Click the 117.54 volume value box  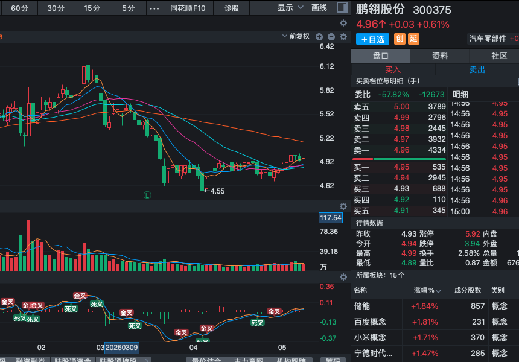(330, 218)
